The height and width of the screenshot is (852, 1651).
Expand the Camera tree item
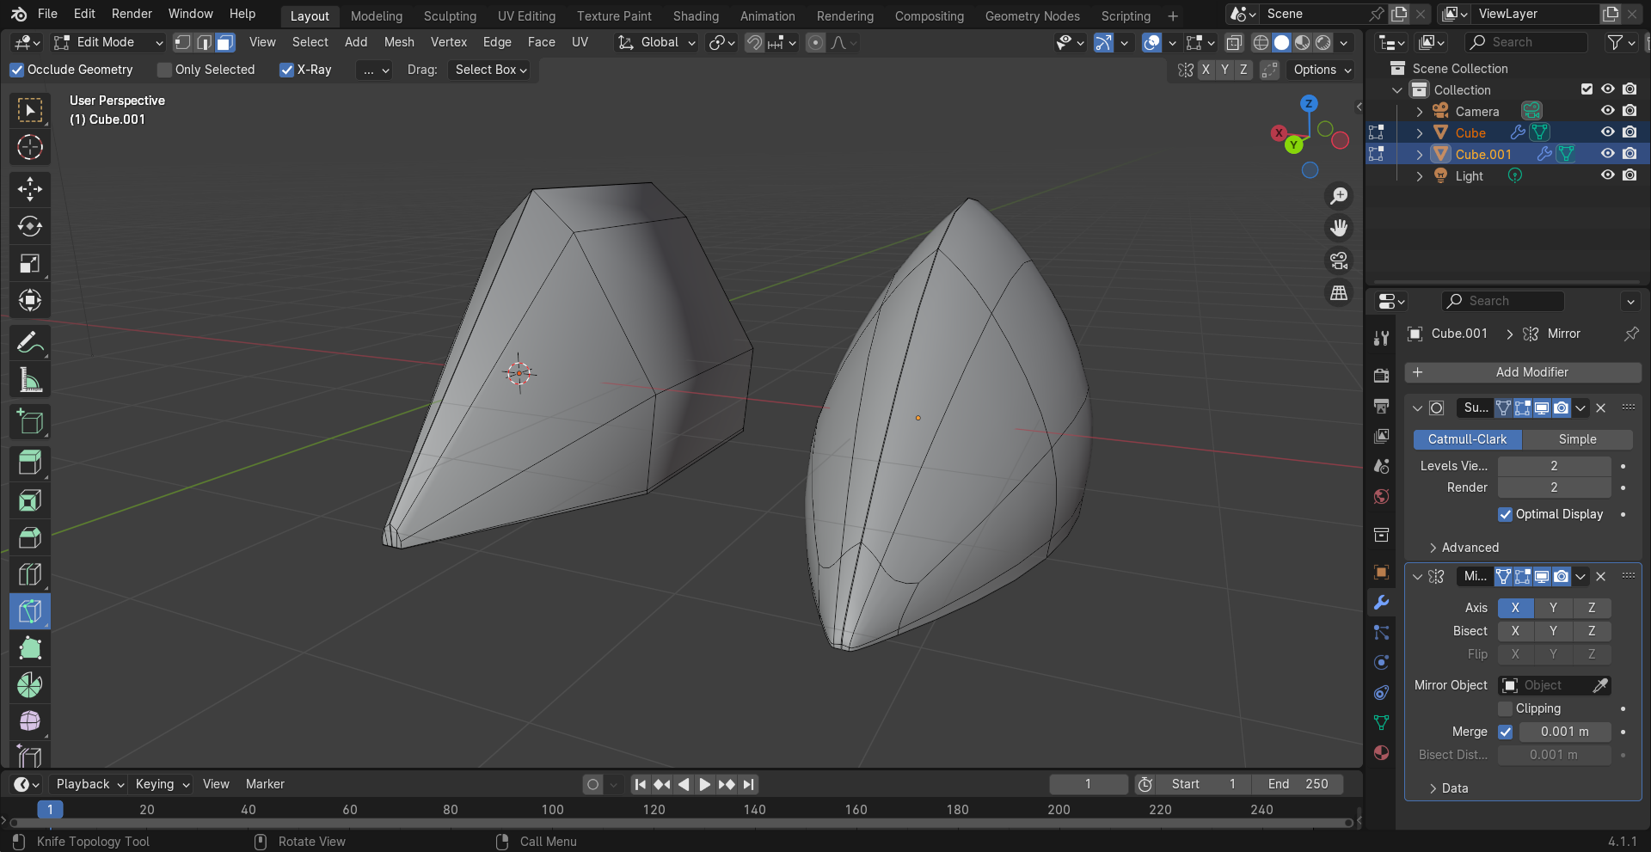(x=1420, y=112)
